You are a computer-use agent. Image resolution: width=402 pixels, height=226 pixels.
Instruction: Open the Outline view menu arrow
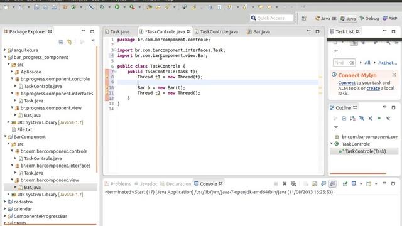pos(336,127)
